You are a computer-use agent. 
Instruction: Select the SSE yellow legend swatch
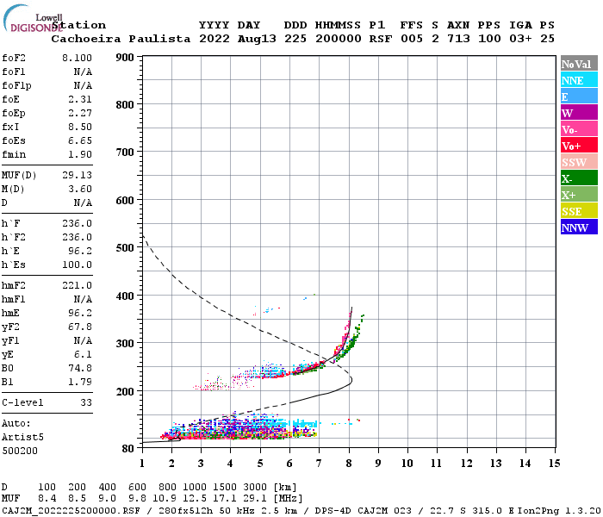(579, 211)
